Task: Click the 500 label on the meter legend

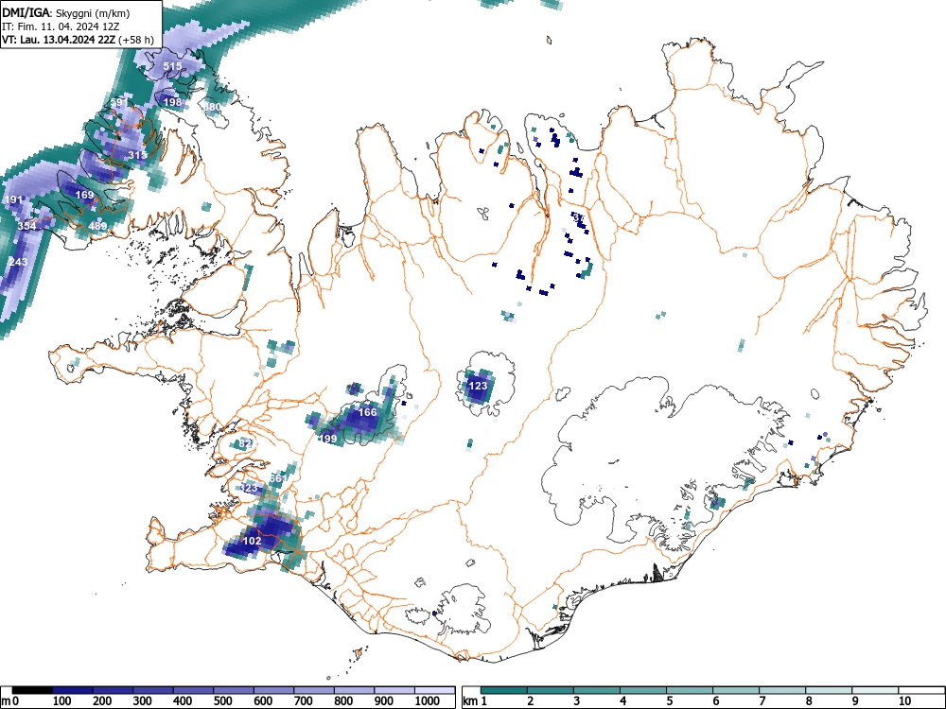Action: click(222, 700)
